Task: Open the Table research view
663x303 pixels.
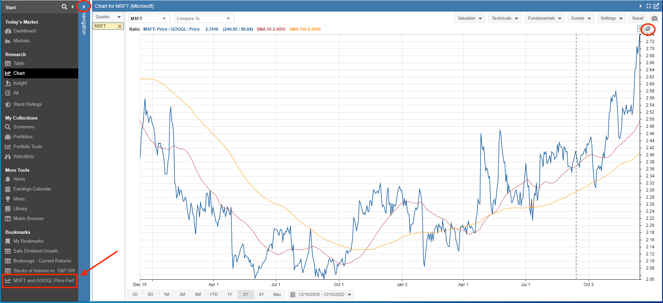Action: pos(14,63)
